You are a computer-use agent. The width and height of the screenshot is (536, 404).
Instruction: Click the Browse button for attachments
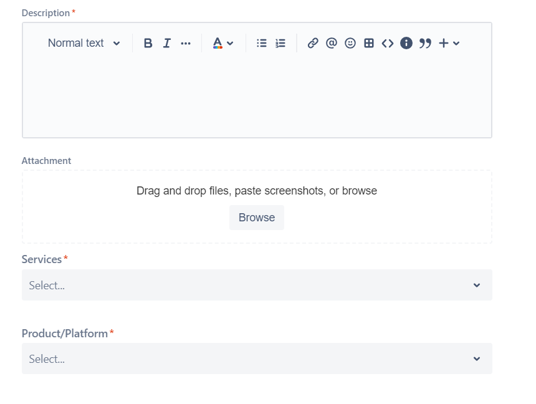click(257, 218)
